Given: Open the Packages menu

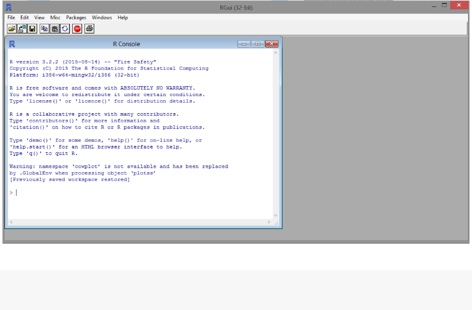Looking at the screenshot, I should click(x=76, y=17).
